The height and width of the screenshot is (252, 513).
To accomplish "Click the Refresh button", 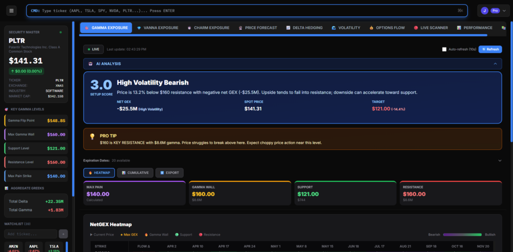I will click(x=490, y=49).
